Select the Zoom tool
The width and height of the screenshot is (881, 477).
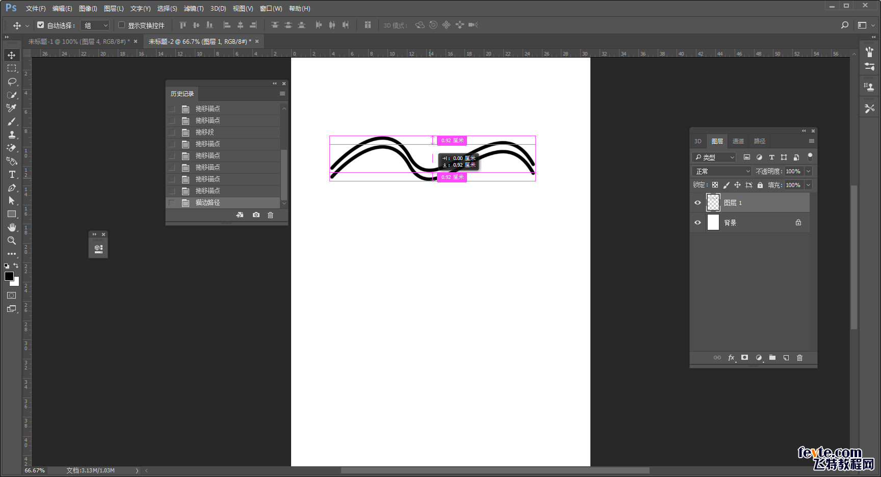coord(12,241)
